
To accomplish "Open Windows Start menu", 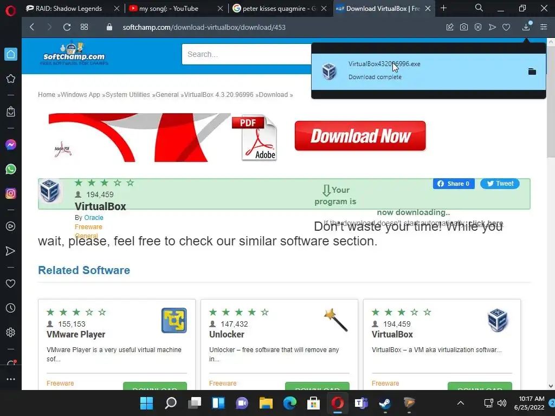I will click(146, 403).
